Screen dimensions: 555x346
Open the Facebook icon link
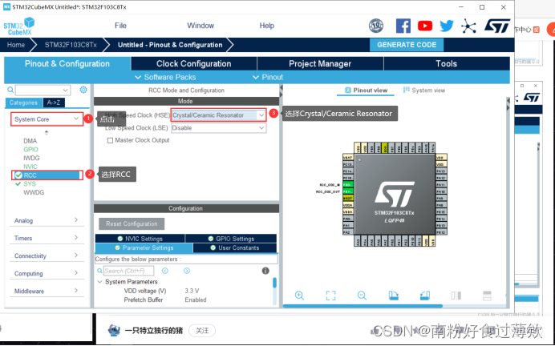pyautogui.click(x=403, y=26)
